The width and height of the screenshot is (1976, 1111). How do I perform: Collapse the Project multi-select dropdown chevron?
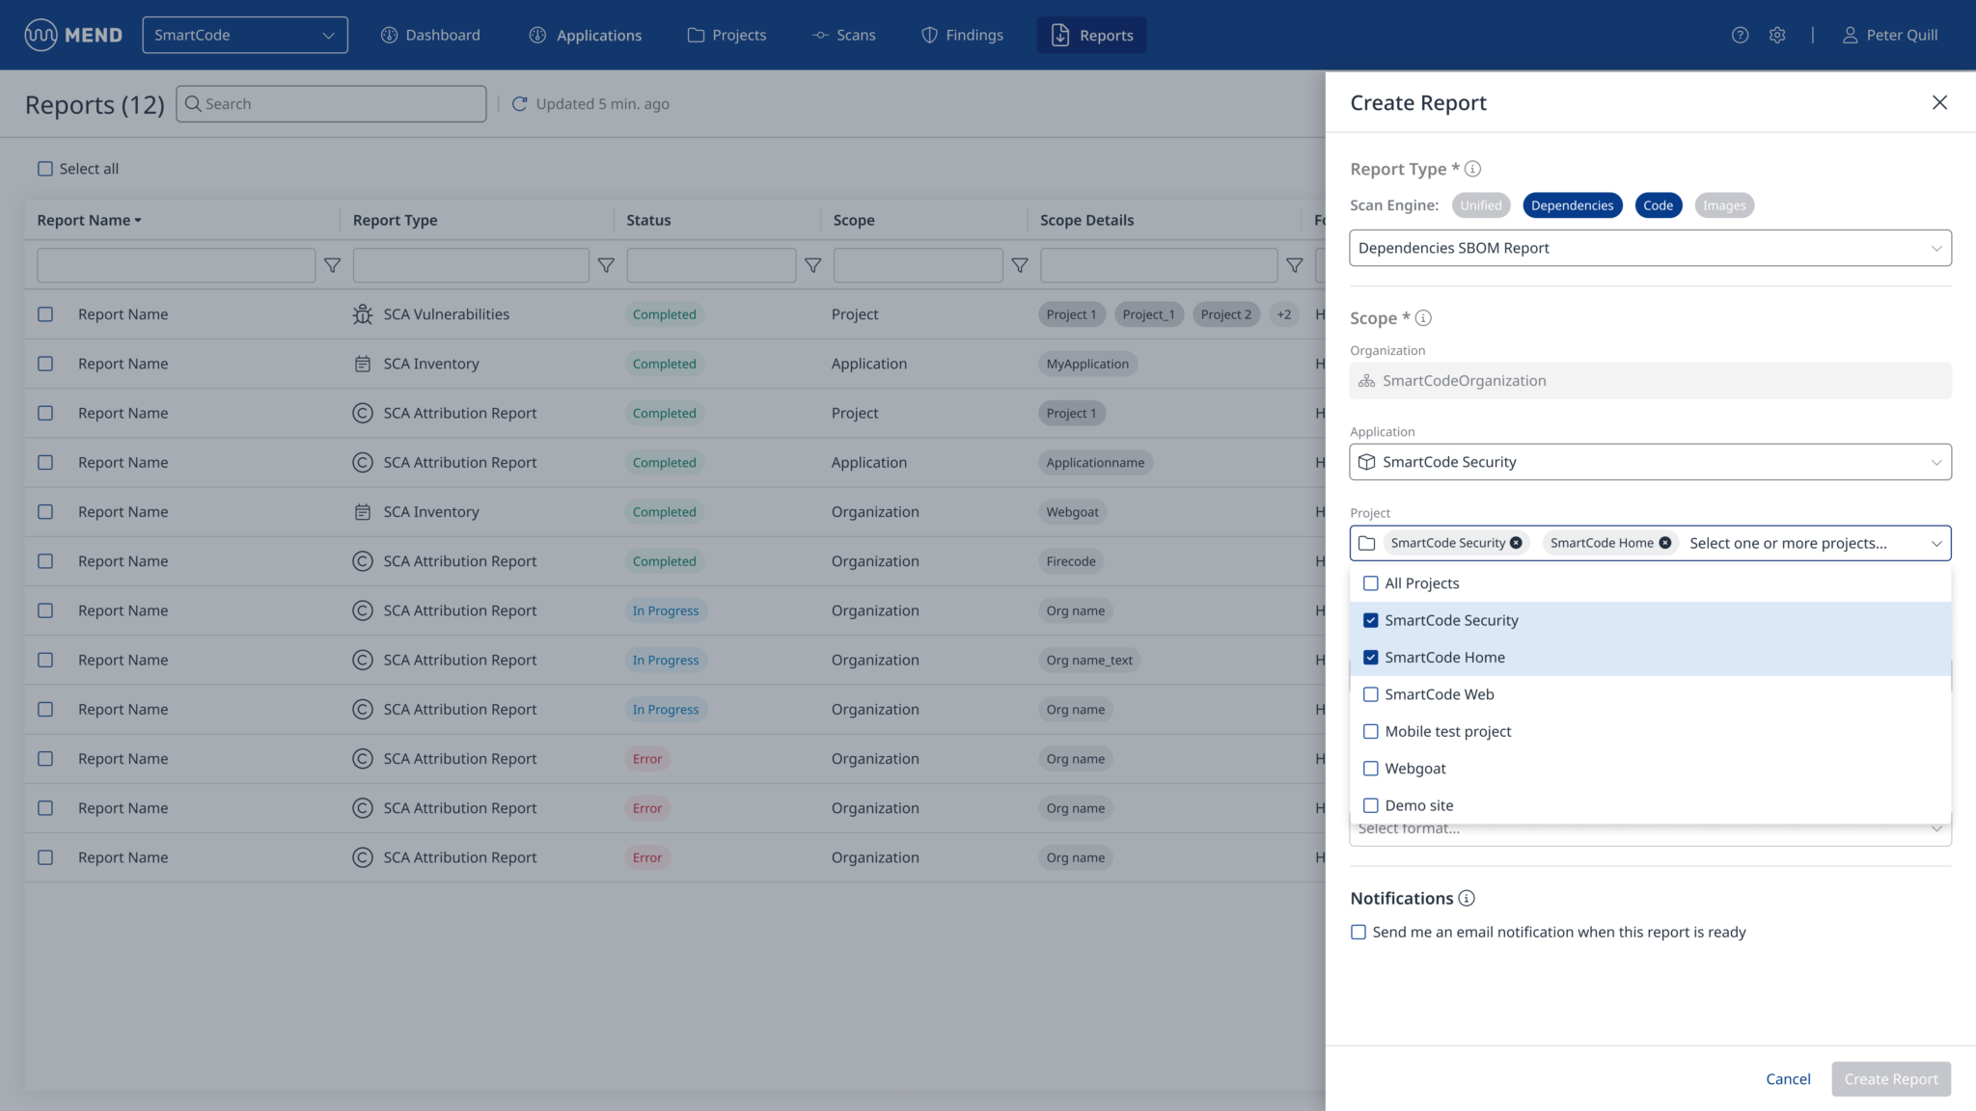coord(1935,543)
